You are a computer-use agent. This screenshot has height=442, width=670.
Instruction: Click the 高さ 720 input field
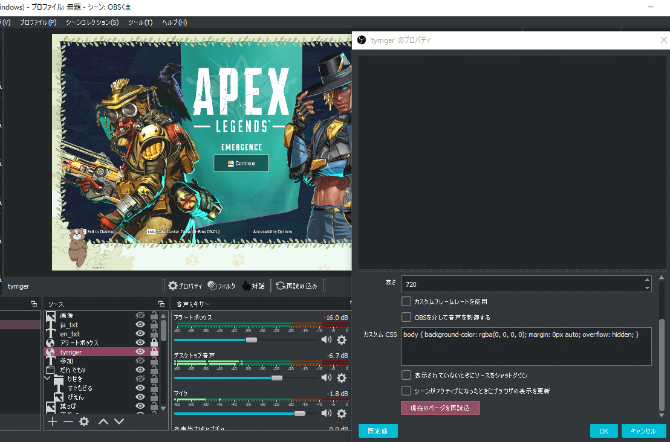click(526, 284)
